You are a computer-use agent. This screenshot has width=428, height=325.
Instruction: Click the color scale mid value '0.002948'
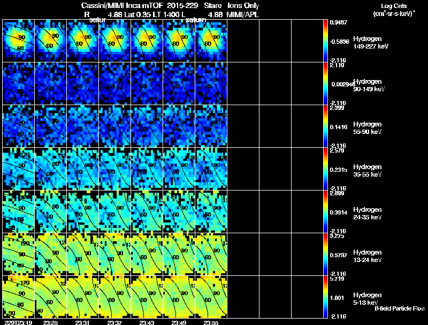click(343, 84)
